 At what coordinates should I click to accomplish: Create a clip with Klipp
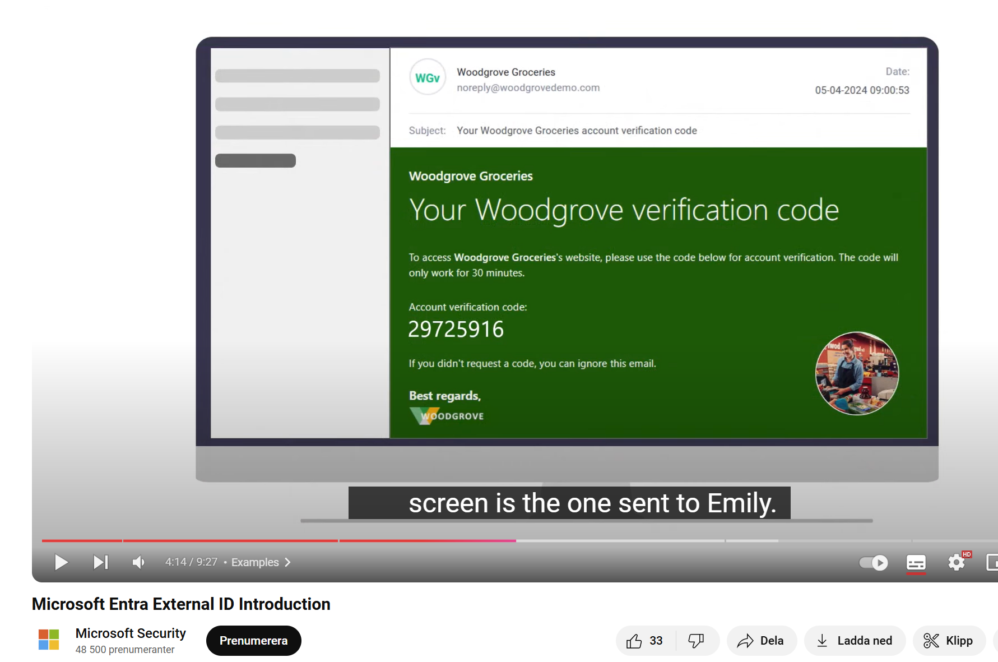click(x=949, y=641)
